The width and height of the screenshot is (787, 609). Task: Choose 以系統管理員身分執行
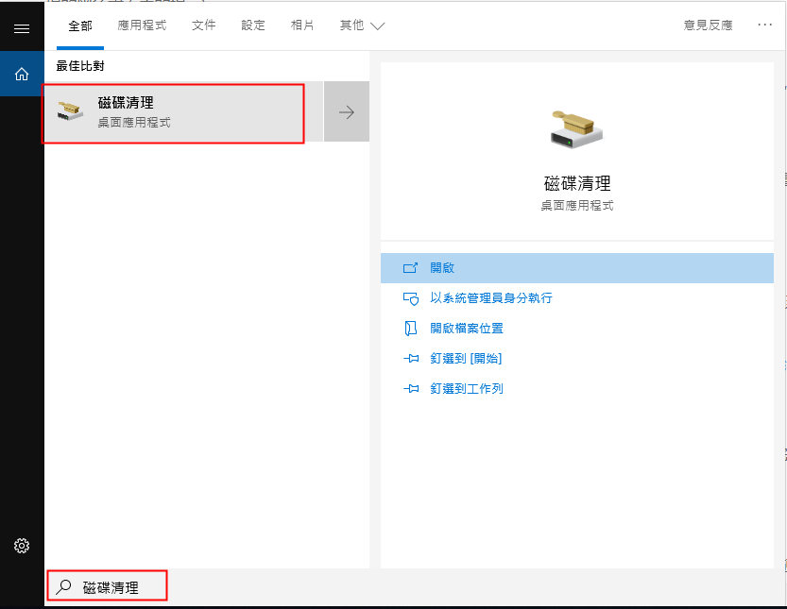click(x=576, y=298)
